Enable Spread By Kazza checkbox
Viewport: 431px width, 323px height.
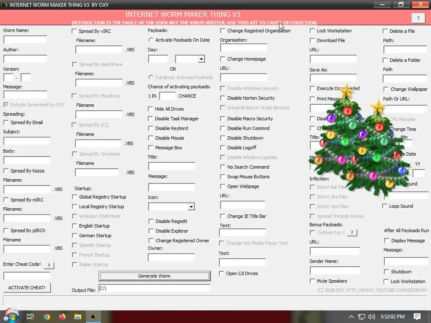[6, 171]
